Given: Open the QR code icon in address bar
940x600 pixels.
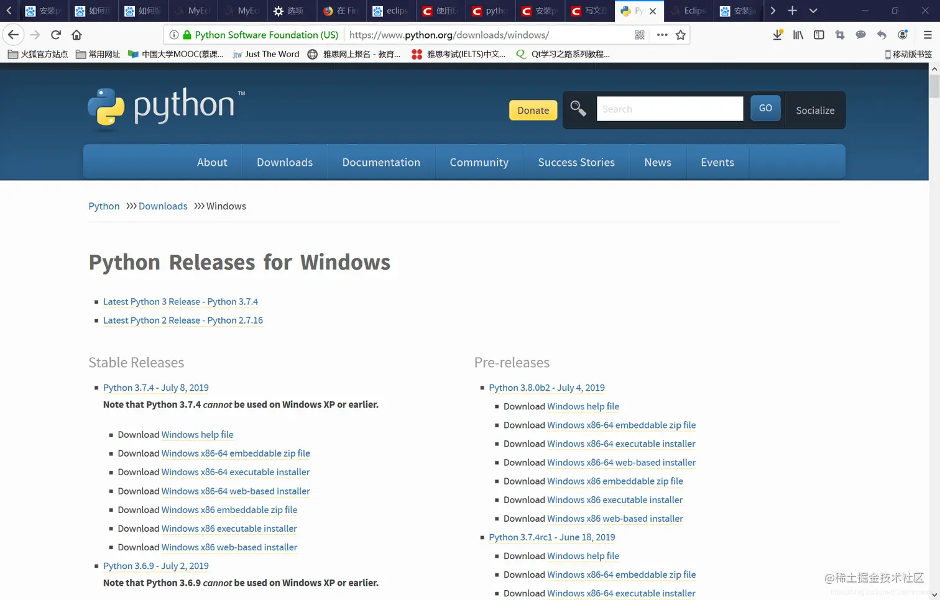Looking at the screenshot, I should click(640, 35).
